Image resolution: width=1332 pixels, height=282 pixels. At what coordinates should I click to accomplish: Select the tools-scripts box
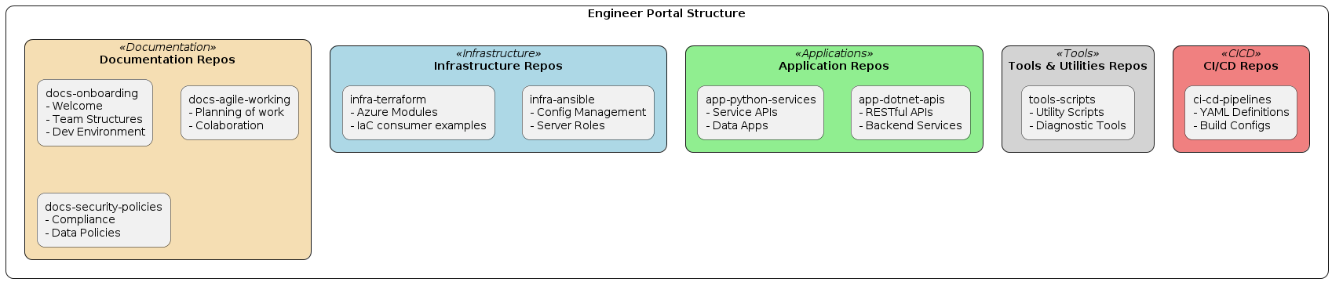1078,113
